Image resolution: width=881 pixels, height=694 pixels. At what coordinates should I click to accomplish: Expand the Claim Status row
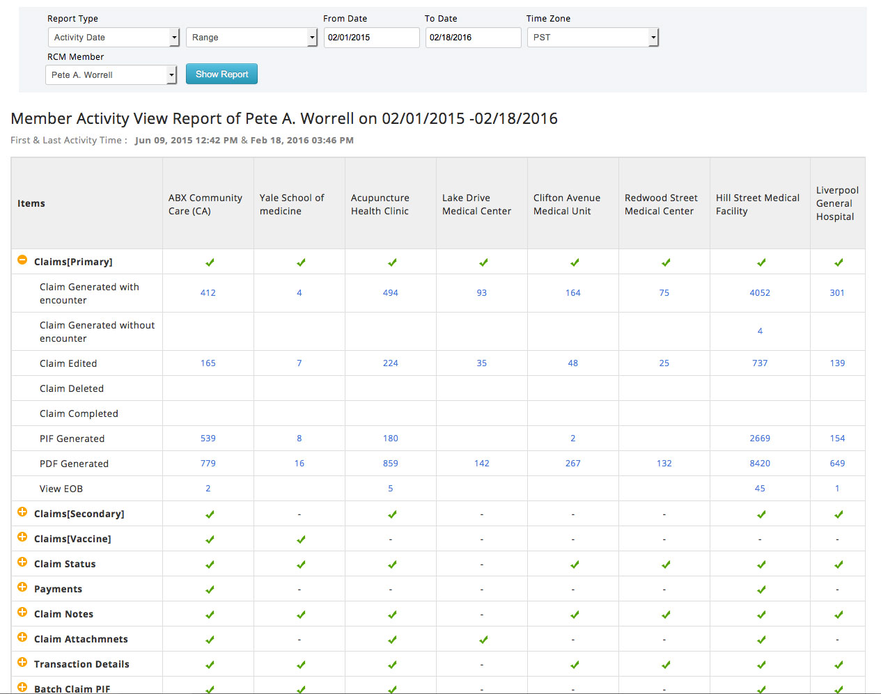(x=22, y=563)
